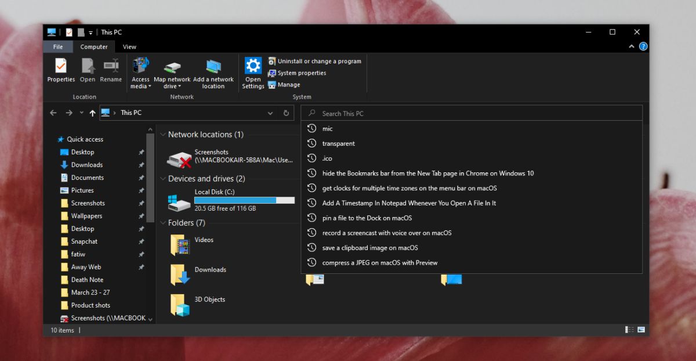This screenshot has height=361, width=696.
Task: Open the Help question mark icon
Action: click(643, 47)
